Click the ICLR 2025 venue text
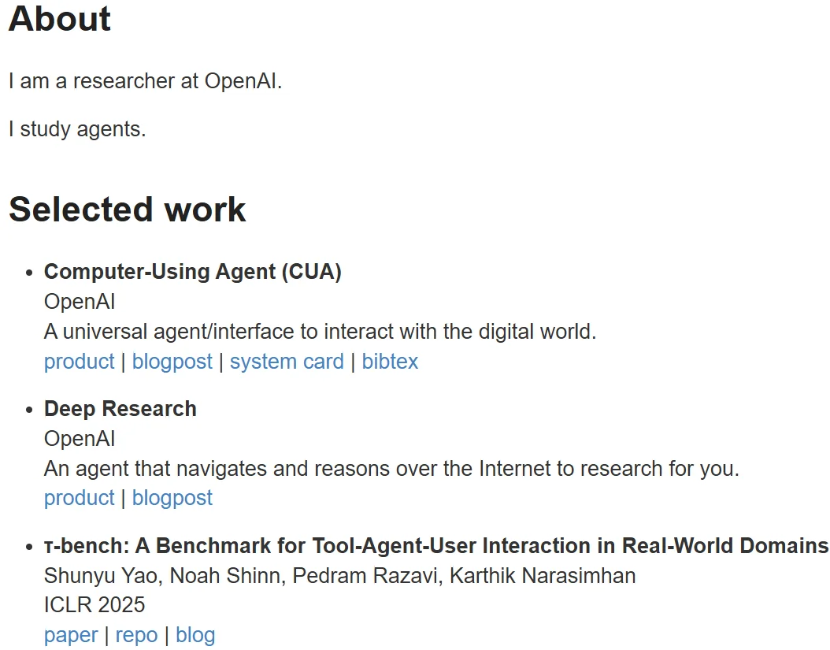 [x=94, y=605]
